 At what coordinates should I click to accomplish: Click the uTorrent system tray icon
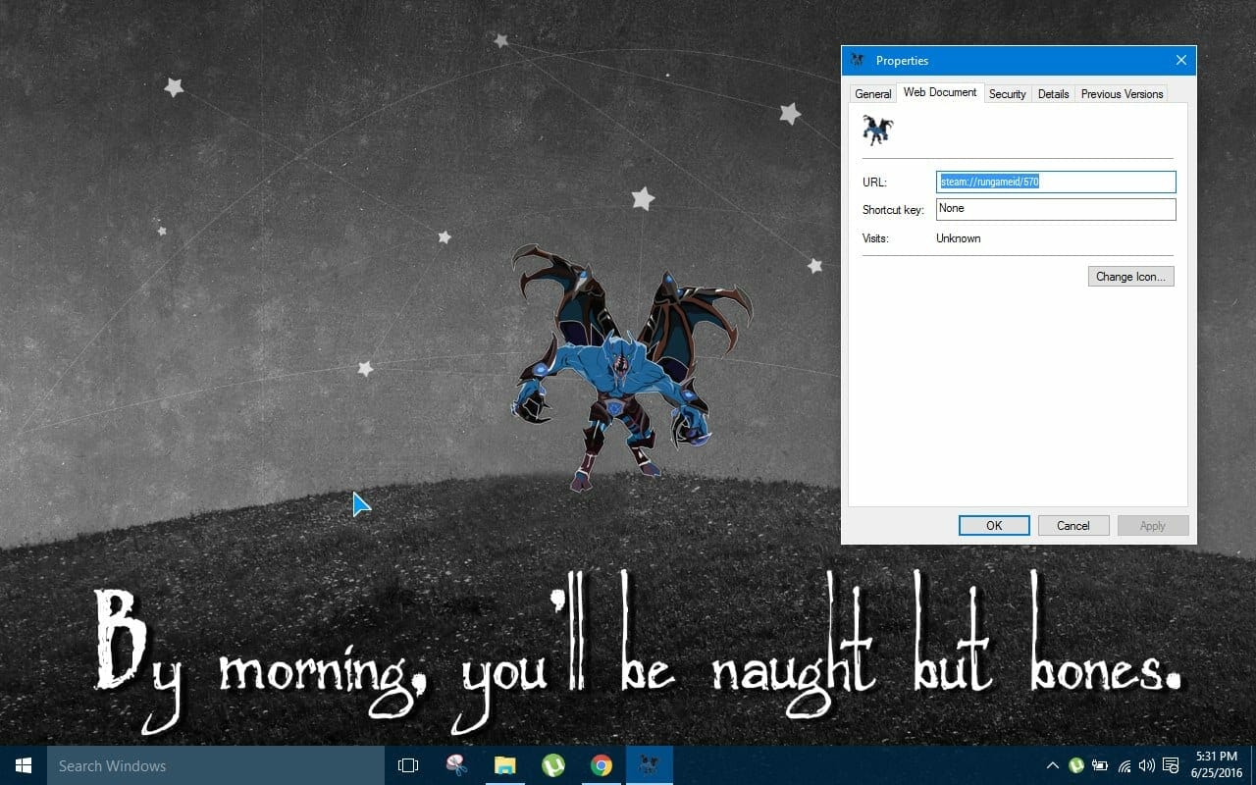click(1076, 765)
